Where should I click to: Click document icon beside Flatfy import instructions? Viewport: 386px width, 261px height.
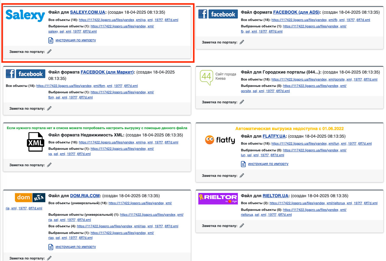pos(243,164)
